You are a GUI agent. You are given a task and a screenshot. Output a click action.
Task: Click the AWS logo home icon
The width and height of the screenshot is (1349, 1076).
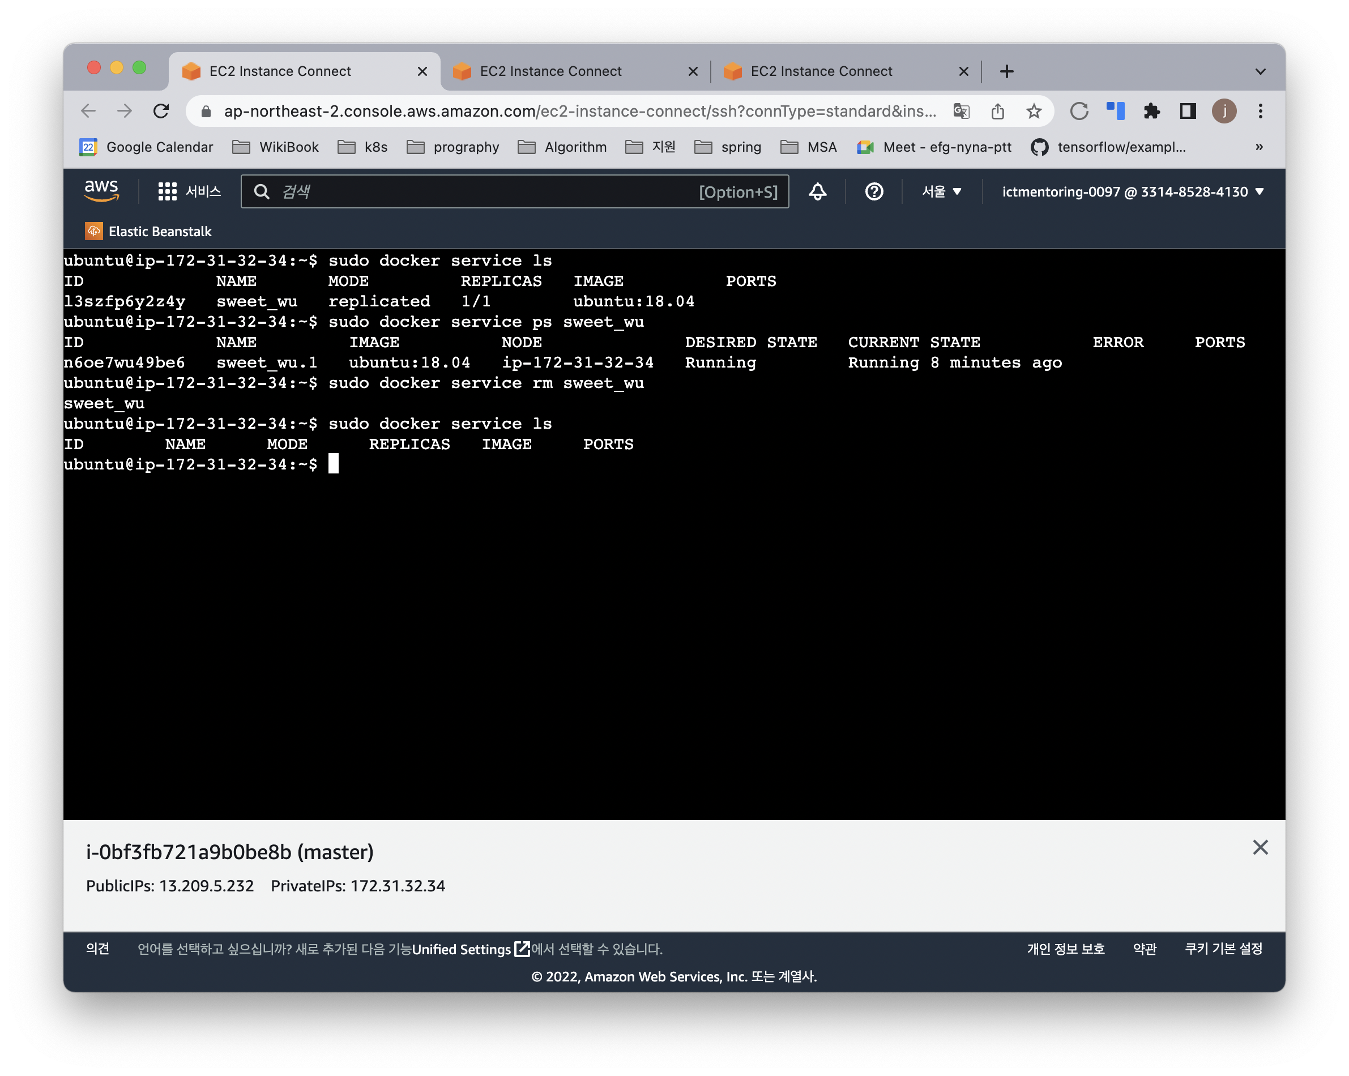[101, 190]
